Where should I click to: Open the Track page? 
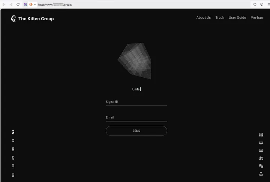(220, 18)
